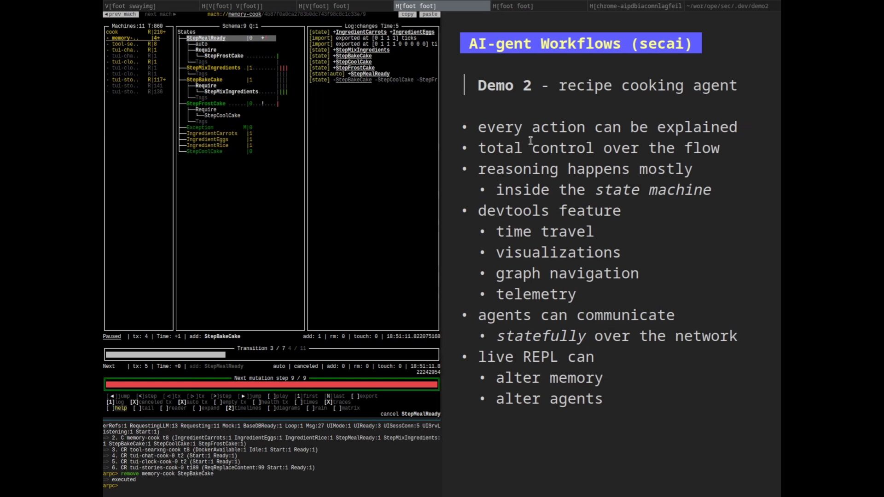Click the Transition 3 / 7 progress bar
884x497 pixels.
click(272, 355)
